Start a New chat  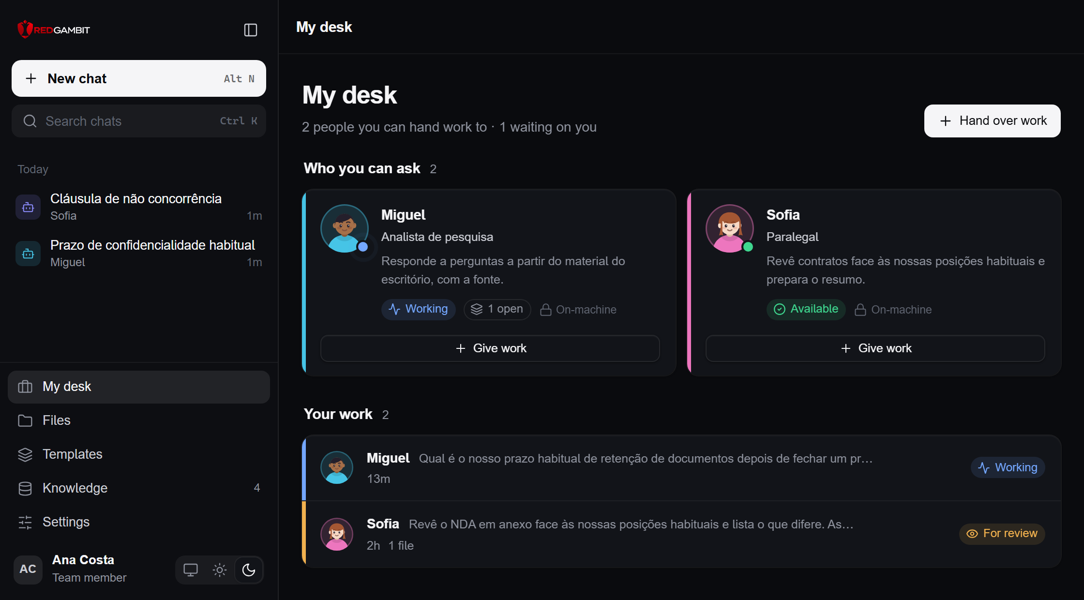click(139, 78)
